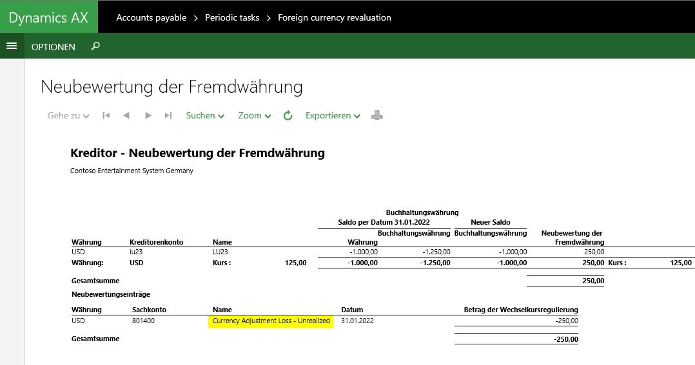
Task: Open the OPTIONEN menu
Action: point(54,47)
